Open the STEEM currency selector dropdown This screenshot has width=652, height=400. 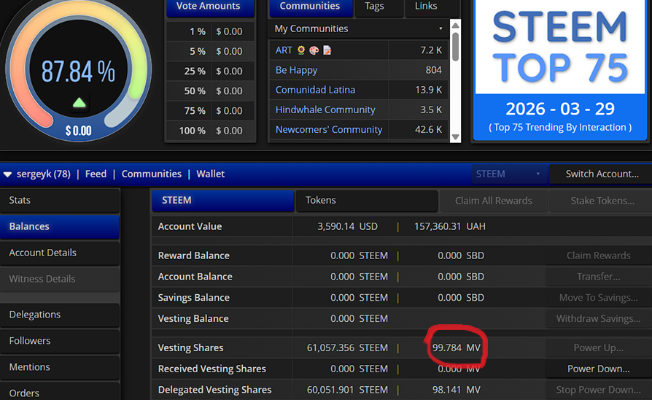(508, 174)
